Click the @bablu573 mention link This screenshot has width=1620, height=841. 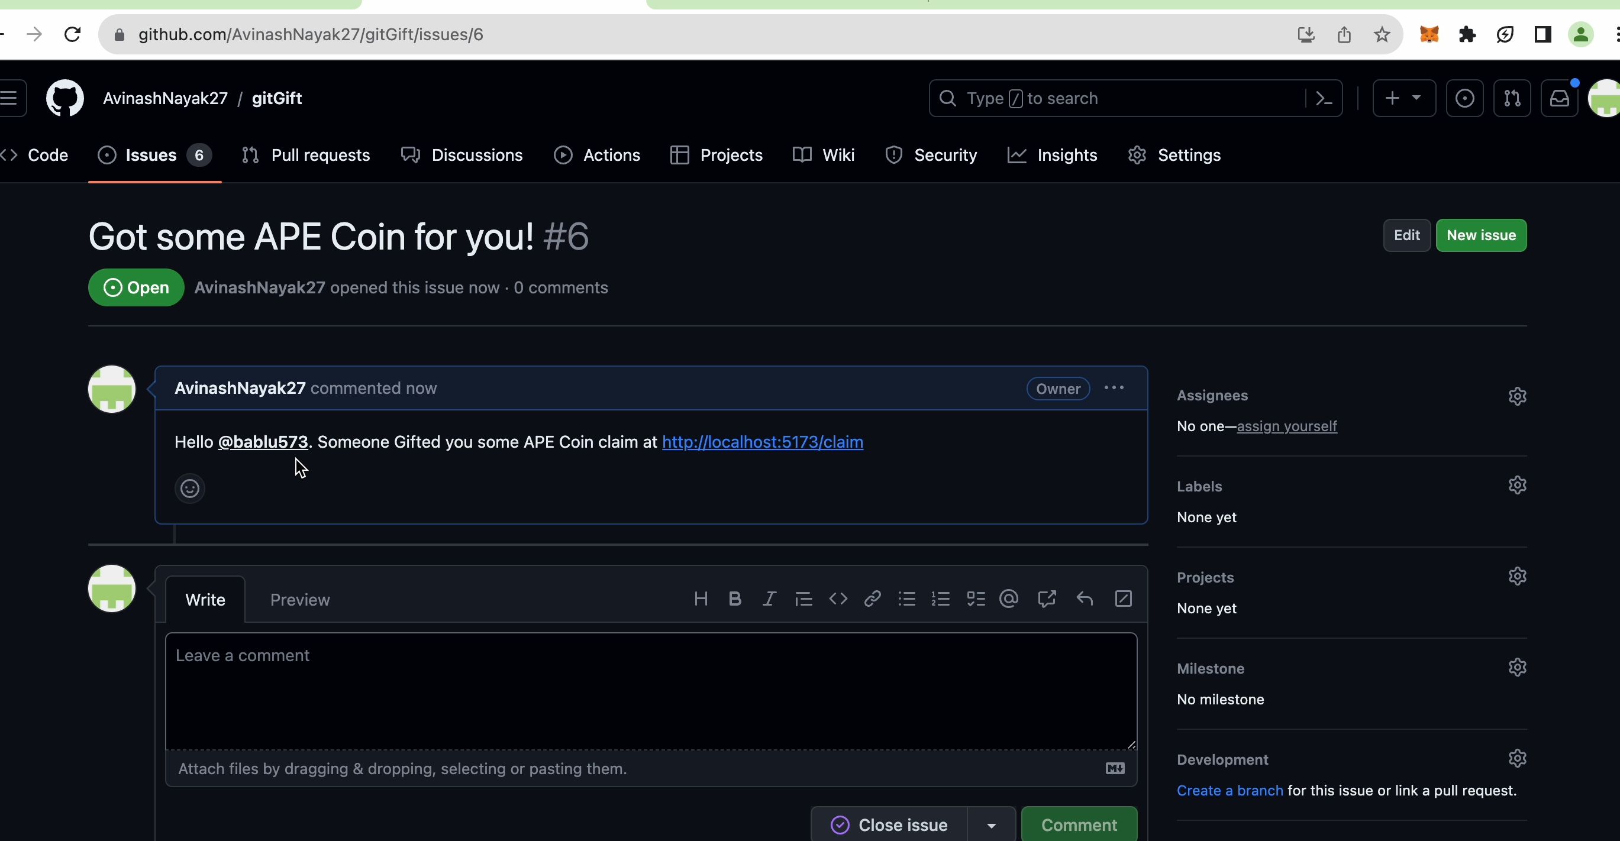tap(263, 442)
